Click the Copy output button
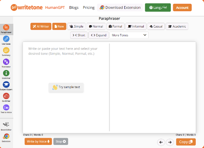 [186, 142]
